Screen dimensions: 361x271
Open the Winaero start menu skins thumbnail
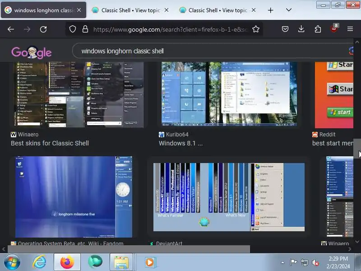(340, 197)
